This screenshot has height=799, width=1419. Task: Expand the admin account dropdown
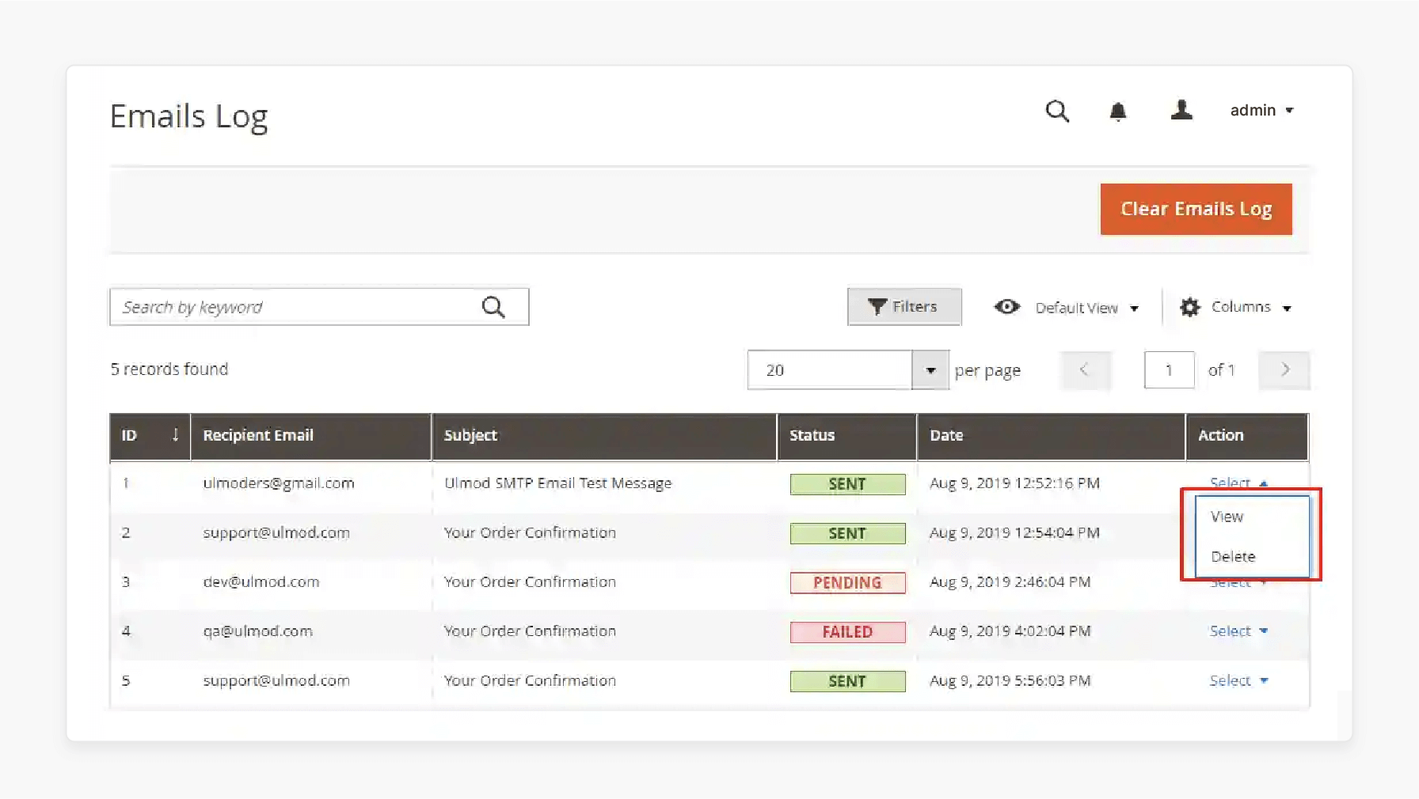pos(1262,111)
